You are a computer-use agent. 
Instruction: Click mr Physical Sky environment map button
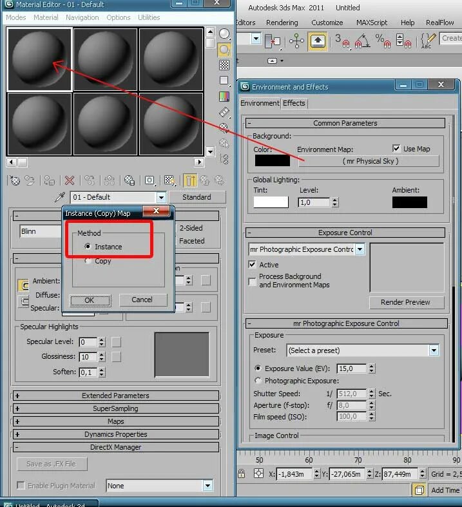pyautogui.click(x=369, y=161)
